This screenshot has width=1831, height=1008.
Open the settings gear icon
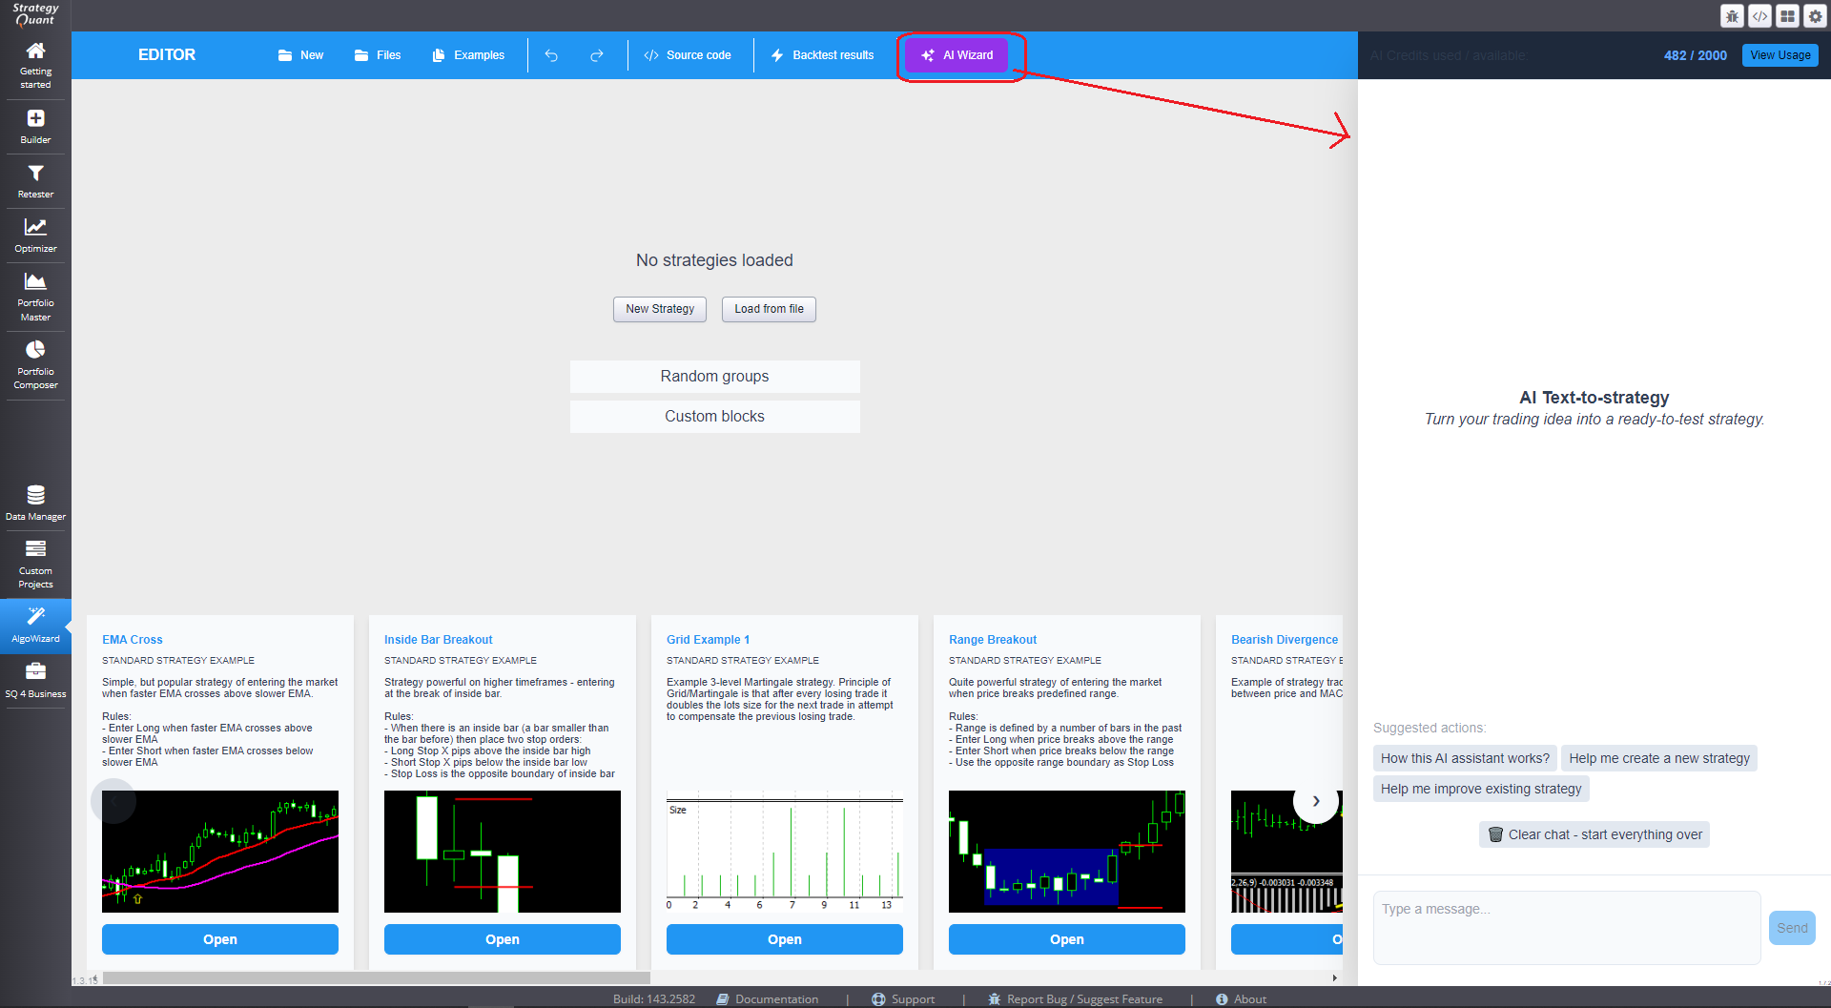(x=1815, y=16)
